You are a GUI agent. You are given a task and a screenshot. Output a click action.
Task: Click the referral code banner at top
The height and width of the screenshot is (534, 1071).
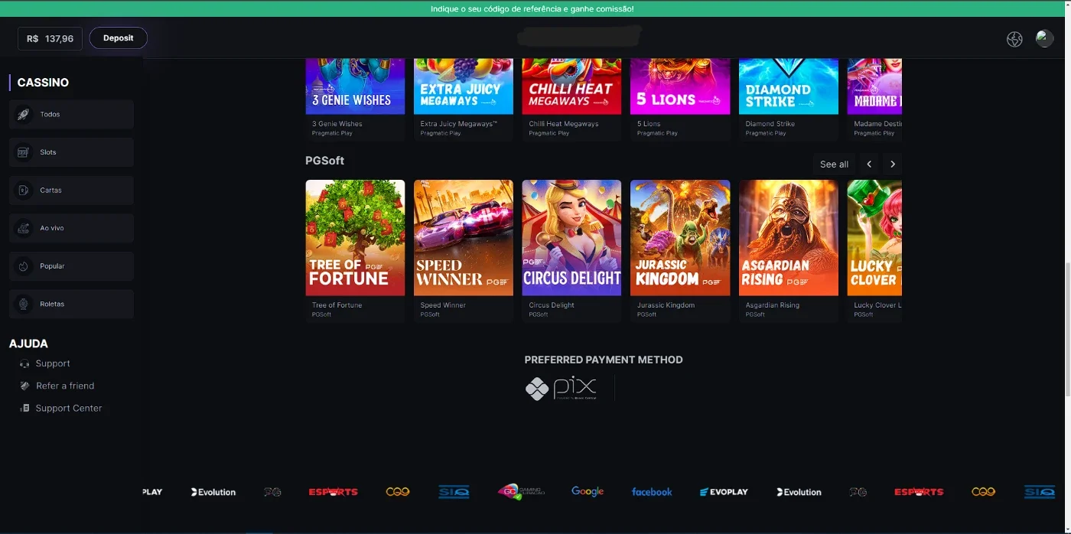(x=532, y=9)
